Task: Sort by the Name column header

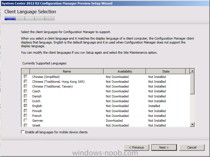Action: pos(67,71)
